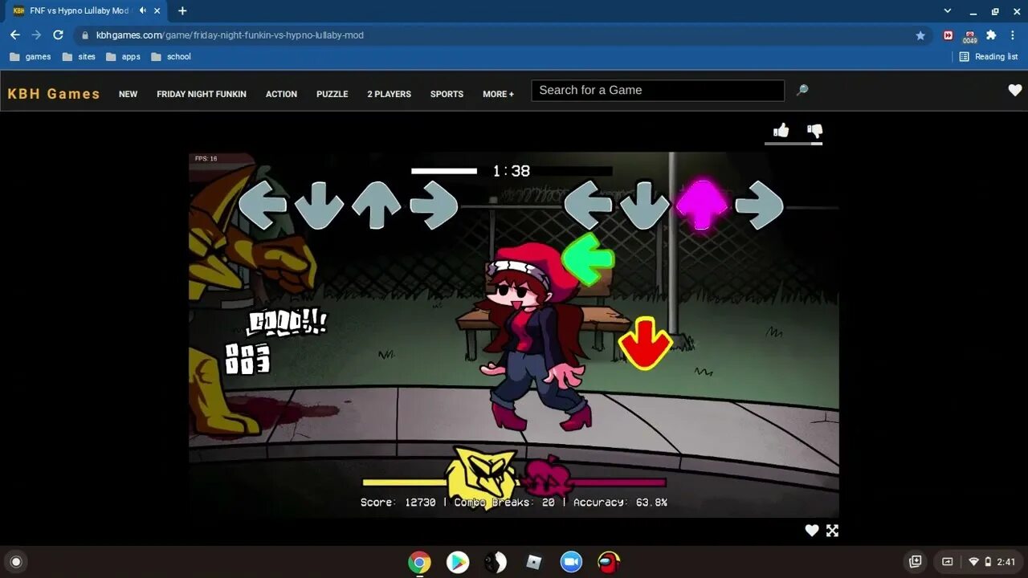Click the Accuracy 63.8% text
The height and width of the screenshot is (578, 1028).
point(620,503)
